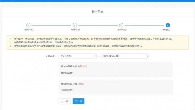
Task: Click the 报考点 field label
Action: tap(51, 56)
